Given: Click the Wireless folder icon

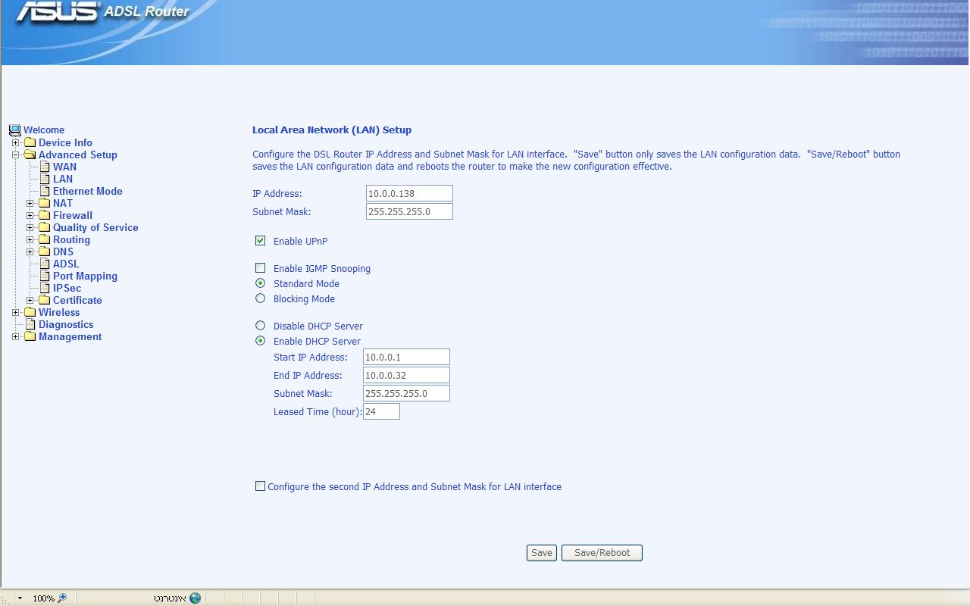Looking at the screenshot, I should pyautogui.click(x=30, y=312).
